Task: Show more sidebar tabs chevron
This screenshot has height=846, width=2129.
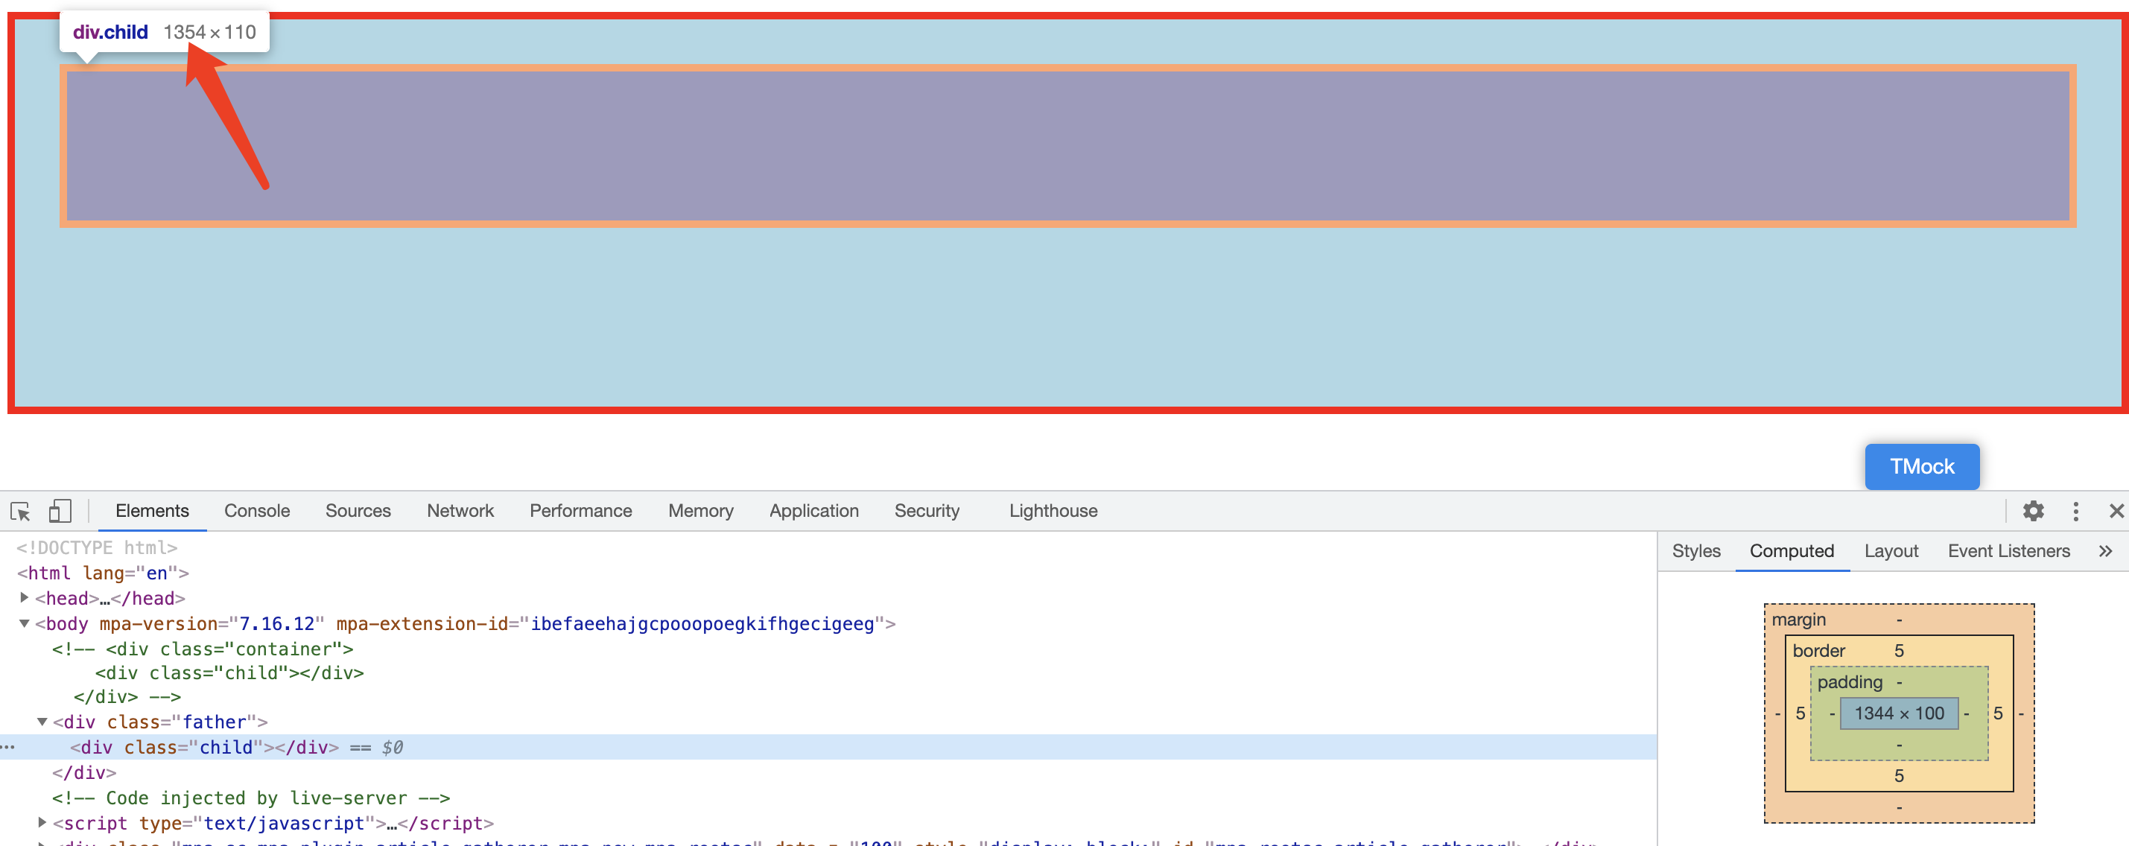Action: [2105, 551]
